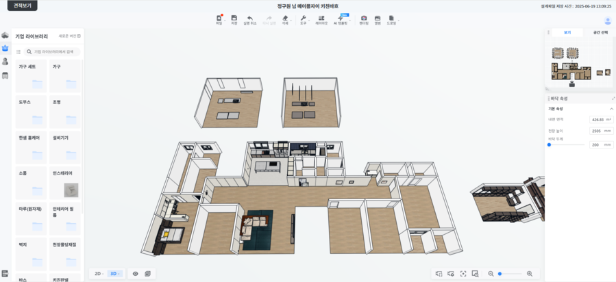This screenshot has height=282, width=616.
Task: Switch to 2D view mode
Action: (98, 274)
